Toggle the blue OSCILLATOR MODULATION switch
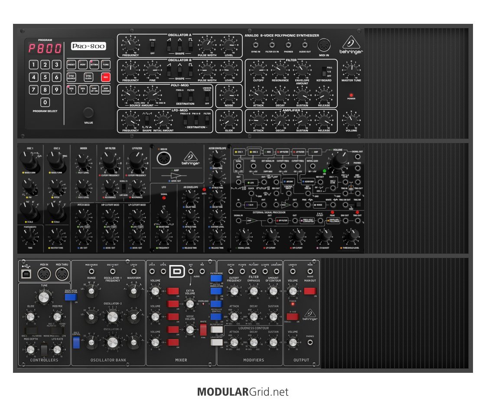This screenshot has width=486, height=401. [71, 297]
